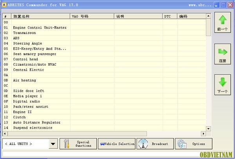
Task: Click the Broadcast antenna button
Action: click(x=155, y=144)
